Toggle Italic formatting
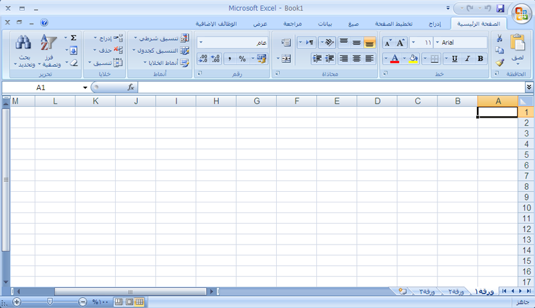This screenshot has height=308, width=535. pos(467,59)
